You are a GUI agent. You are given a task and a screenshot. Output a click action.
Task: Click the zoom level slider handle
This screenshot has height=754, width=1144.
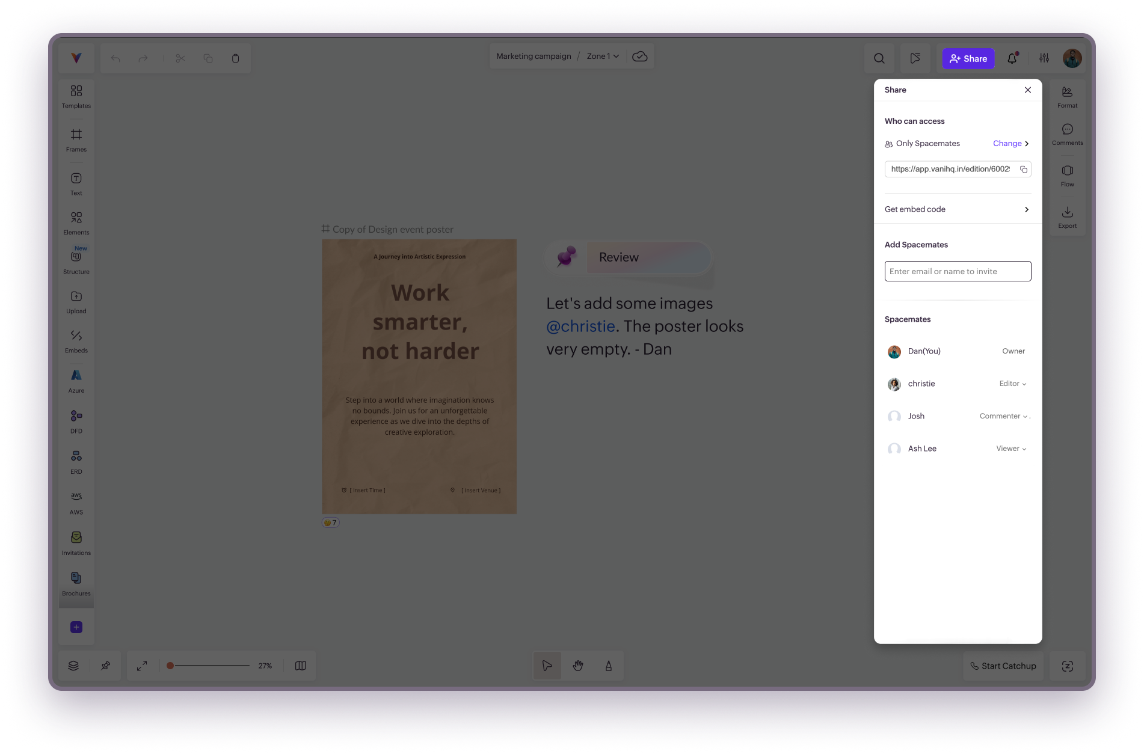click(170, 666)
